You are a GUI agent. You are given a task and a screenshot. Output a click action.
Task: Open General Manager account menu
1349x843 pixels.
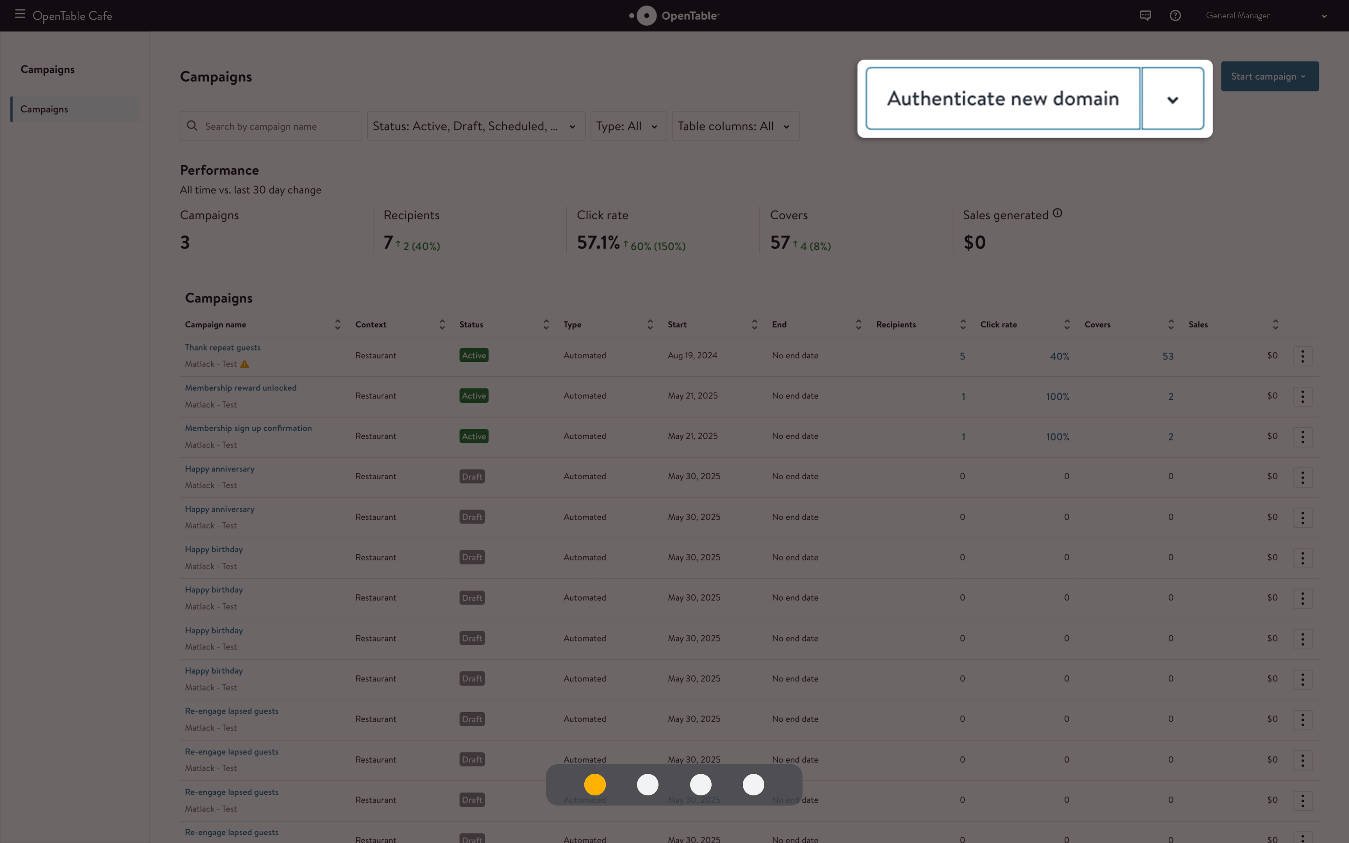1266,16
